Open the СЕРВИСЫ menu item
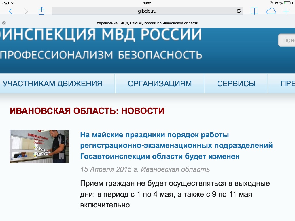This screenshot has width=295, height=221. [236, 84]
